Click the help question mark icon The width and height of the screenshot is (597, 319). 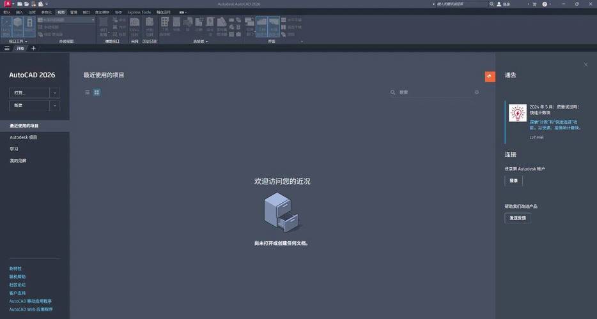[x=545, y=4]
